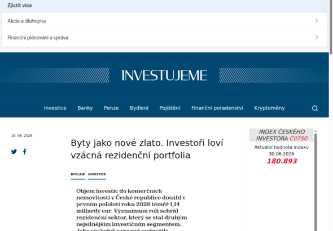Select the Zjistit více header

coord(20,6)
